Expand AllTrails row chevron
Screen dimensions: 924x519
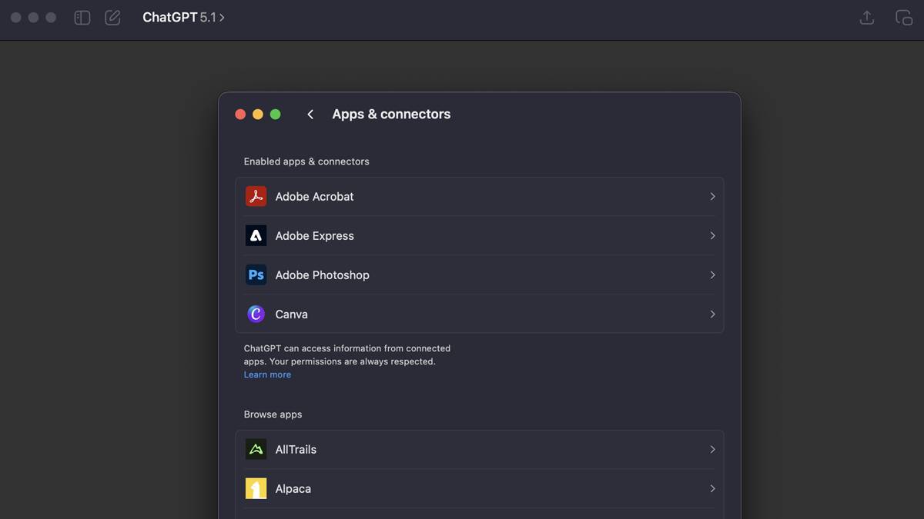click(712, 450)
